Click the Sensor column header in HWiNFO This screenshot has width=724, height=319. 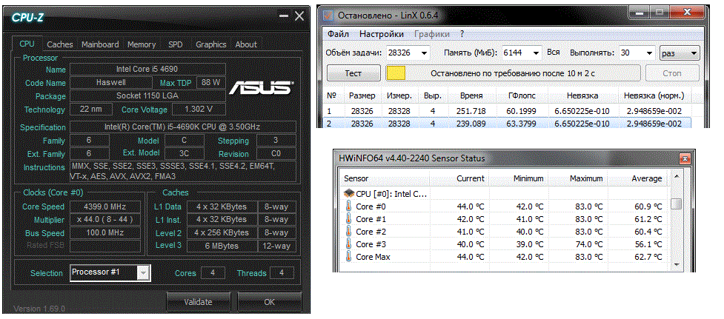point(385,178)
